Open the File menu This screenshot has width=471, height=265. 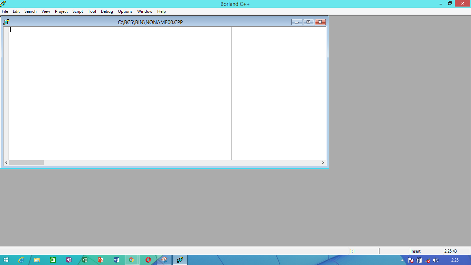pyautogui.click(x=5, y=11)
